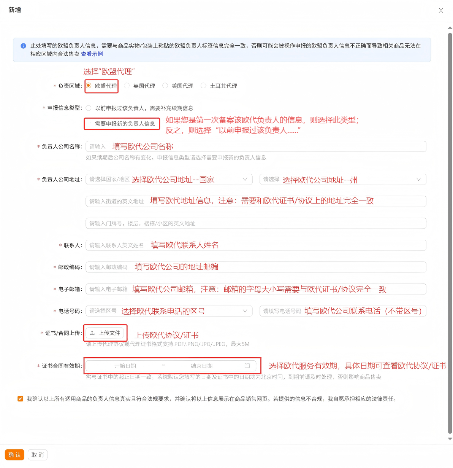The height and width of the screenshot is (468, 453).
Task: Click the 取消 button
Action: click(38, 455)
